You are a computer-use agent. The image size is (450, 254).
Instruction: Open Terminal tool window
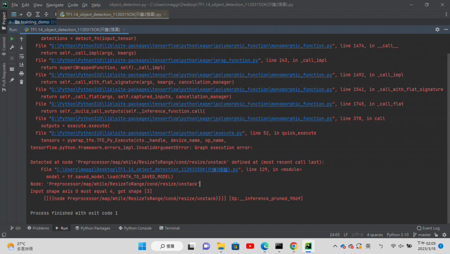(169, 228)
